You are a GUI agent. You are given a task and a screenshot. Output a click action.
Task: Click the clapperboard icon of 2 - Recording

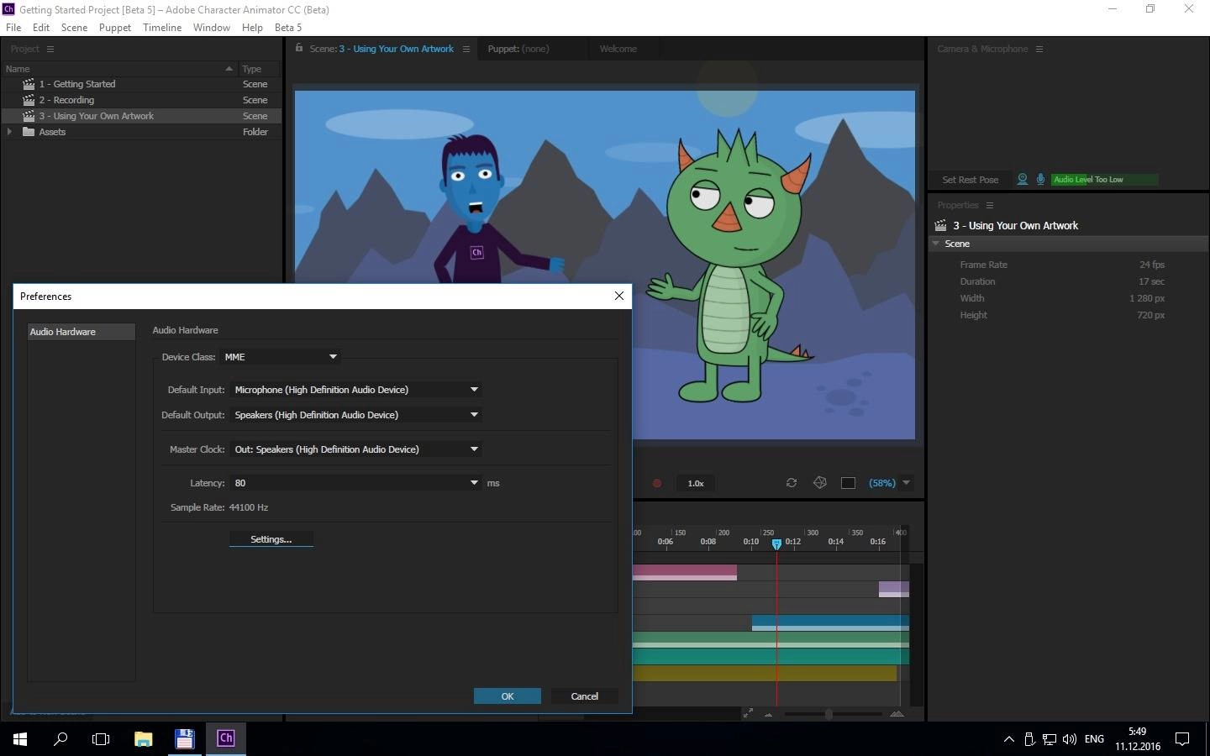[29, 100]
